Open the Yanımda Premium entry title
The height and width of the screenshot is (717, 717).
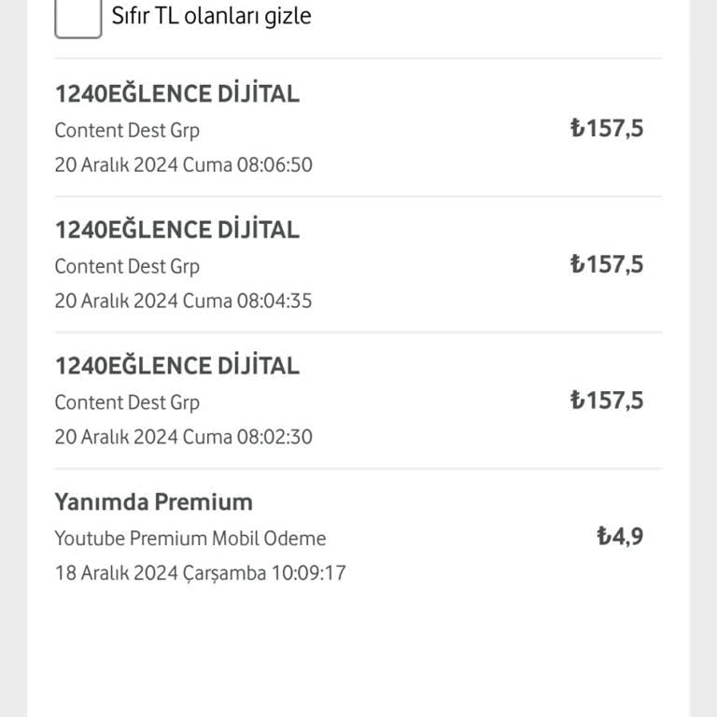pyautogui.click(x=153, y=502)
